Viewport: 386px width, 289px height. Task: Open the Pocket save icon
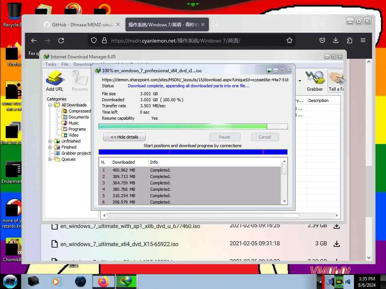point(322,40)
